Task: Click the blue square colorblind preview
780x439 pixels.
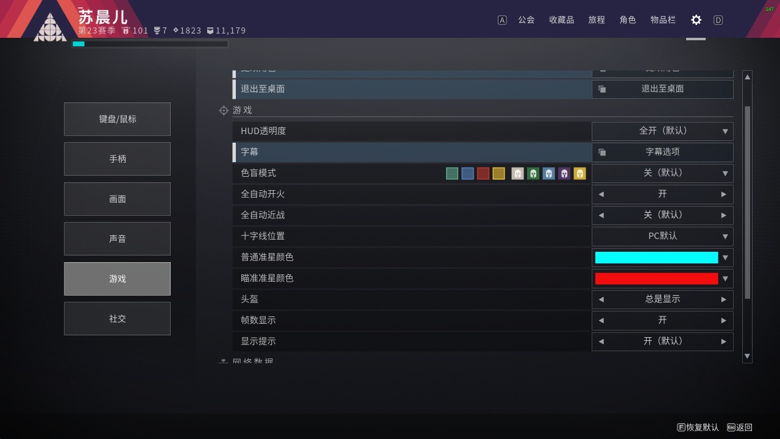Action: (x=467, y=173)
